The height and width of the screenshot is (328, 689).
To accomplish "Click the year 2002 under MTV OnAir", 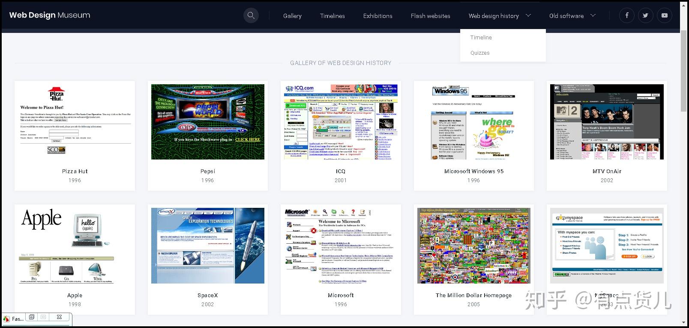I will tap(607, 180).
